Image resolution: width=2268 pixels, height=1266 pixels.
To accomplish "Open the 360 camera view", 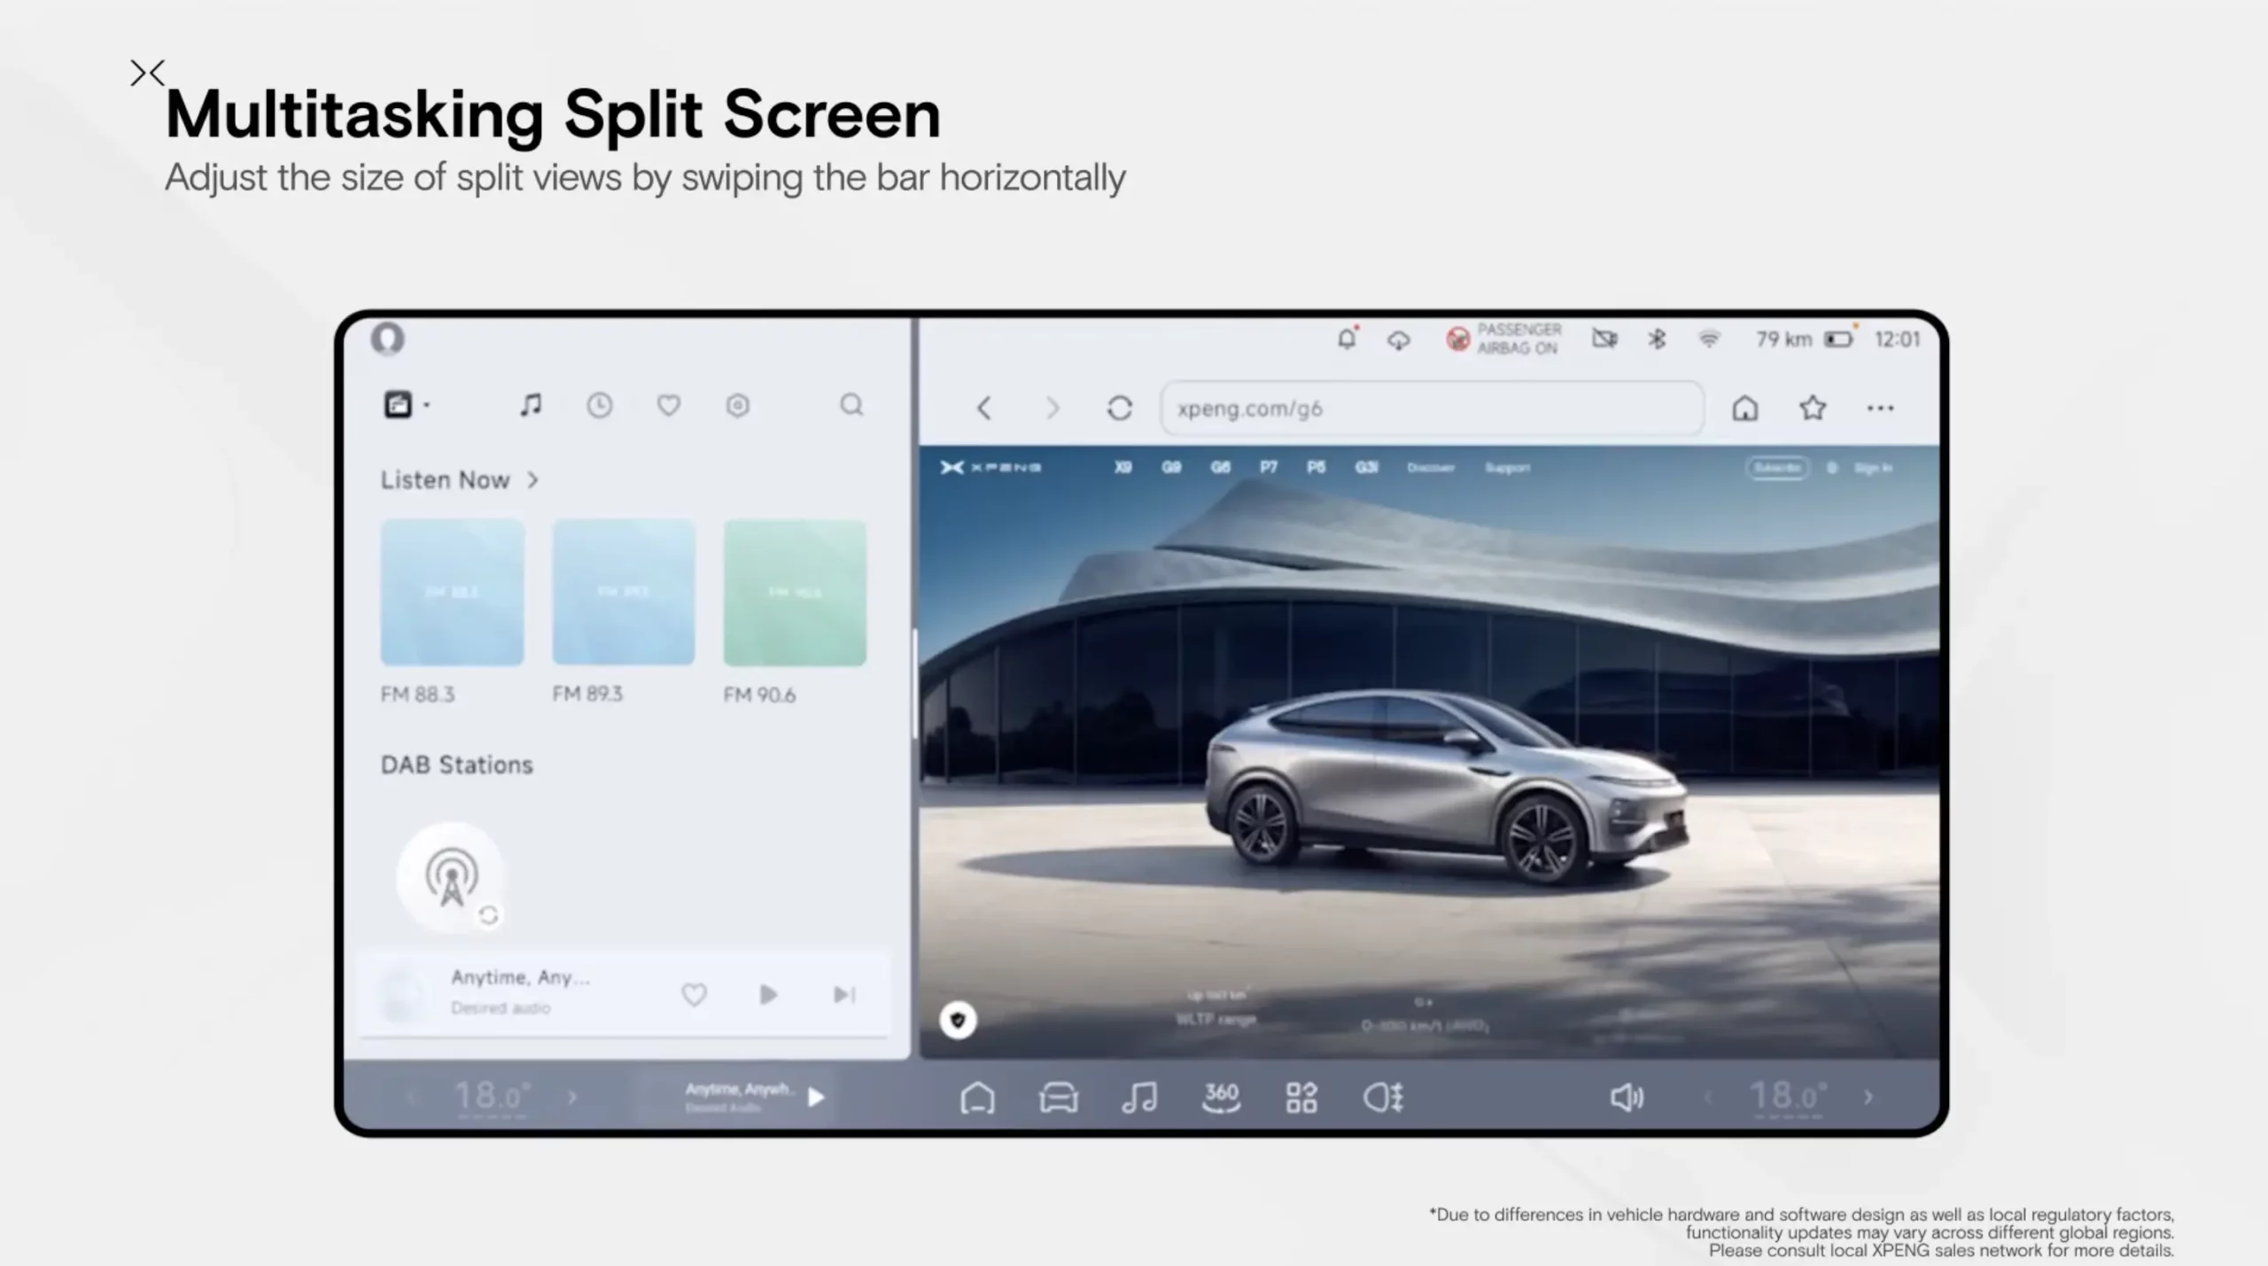I will 1221,1098.
